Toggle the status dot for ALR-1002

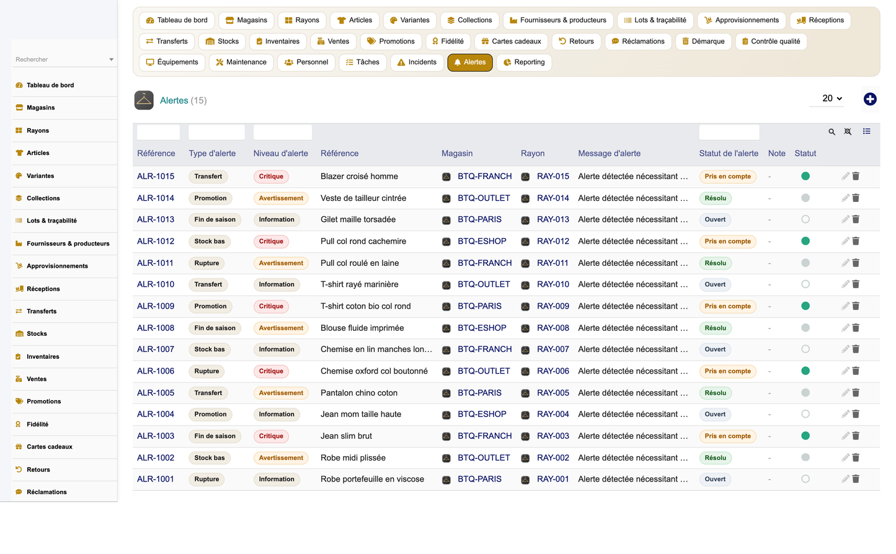[x=805, y=457]
